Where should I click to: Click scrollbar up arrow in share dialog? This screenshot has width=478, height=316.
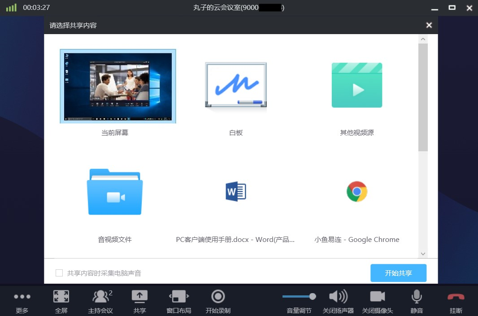coord(423,39)
